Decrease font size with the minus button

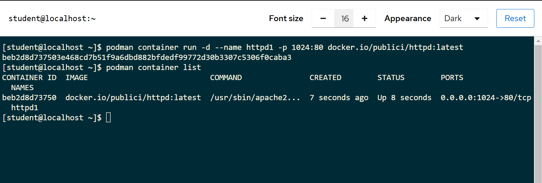pyautogui.click(x=323, y=18)
